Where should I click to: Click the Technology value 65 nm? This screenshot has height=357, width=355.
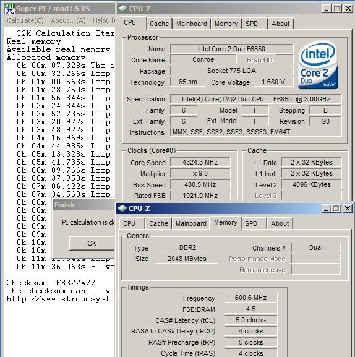click(187, 82)
